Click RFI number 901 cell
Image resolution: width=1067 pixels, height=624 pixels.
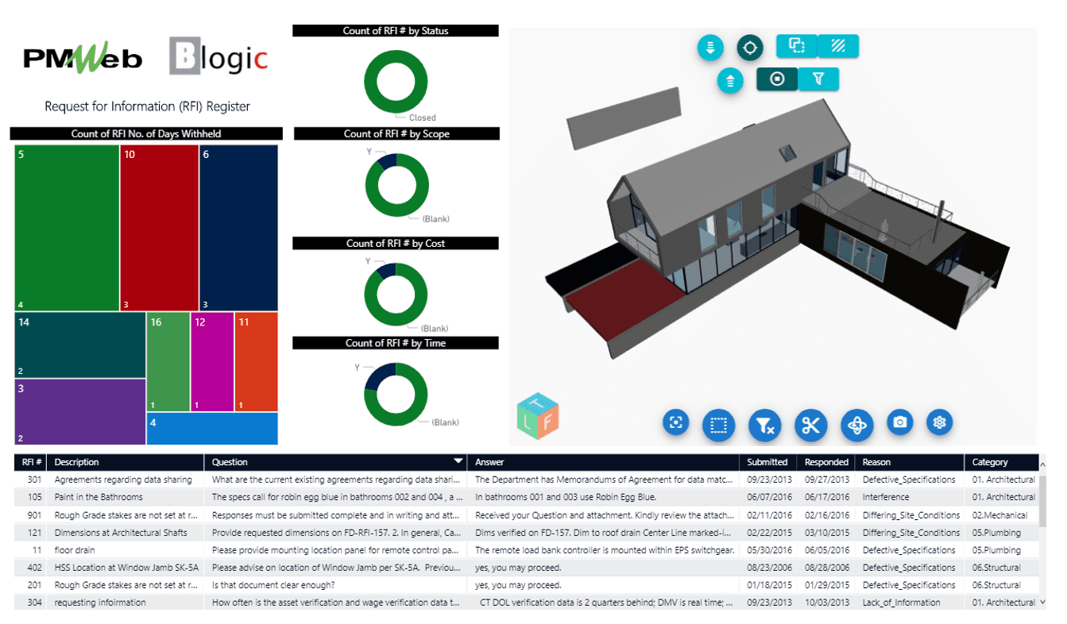coord(34,514)
